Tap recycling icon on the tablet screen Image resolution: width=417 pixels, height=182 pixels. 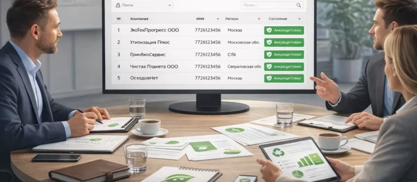(278, 152)
